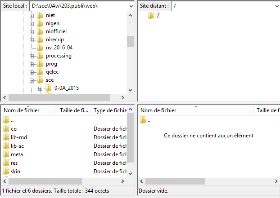Viewport: 280px width, 198px height.
Task: Click the meta folder icon in file list
Action: tap(6, 154)
